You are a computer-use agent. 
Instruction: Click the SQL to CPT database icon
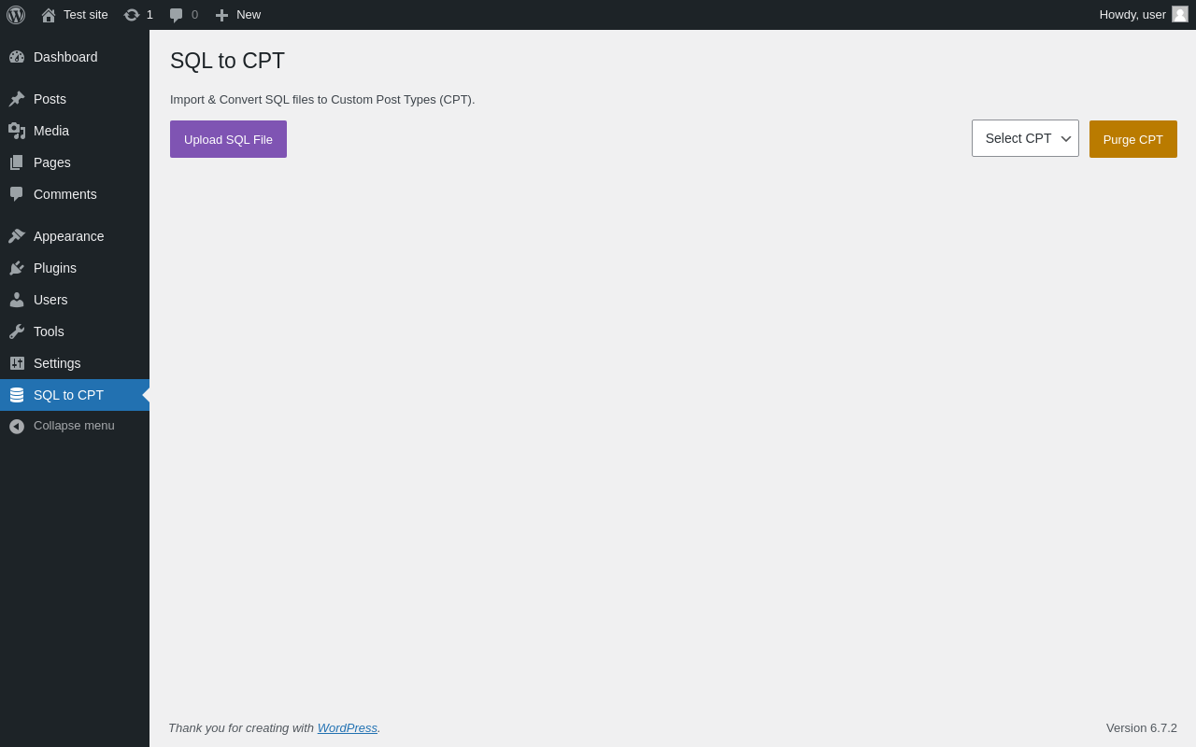click(x=17, y=395)
